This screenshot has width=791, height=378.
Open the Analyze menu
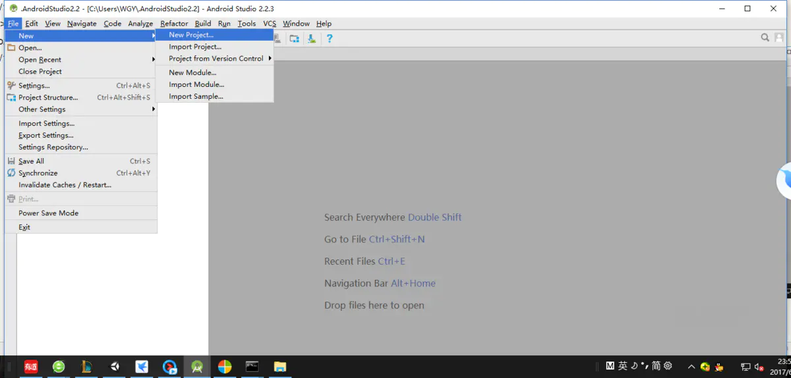pos(140,24)
